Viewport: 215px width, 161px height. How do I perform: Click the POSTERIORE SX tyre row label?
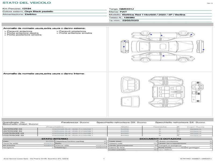[x=13, y=136]
